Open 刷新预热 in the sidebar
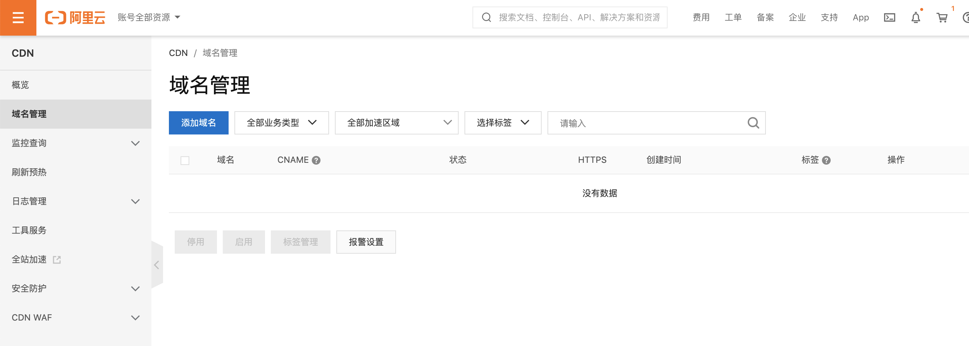This screenshot has width=969, height=346. coord(29,172)
